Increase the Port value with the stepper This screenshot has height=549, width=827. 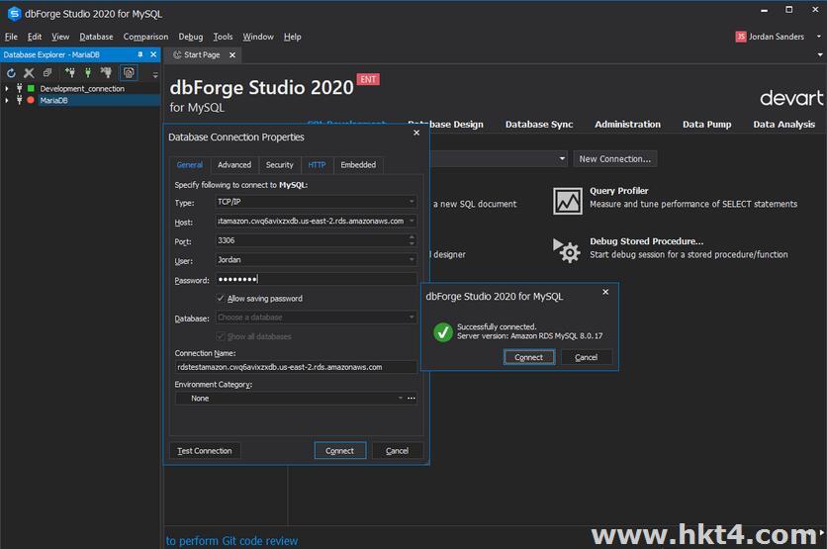(x=412, y=237)
